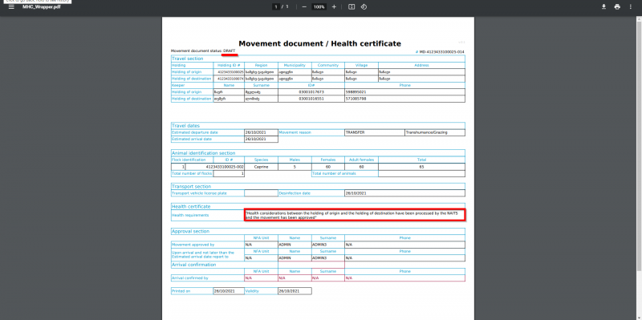This screenshot has width=642, height=320.
Task: Click the Travel section header
Action: [x=187, y=59]
